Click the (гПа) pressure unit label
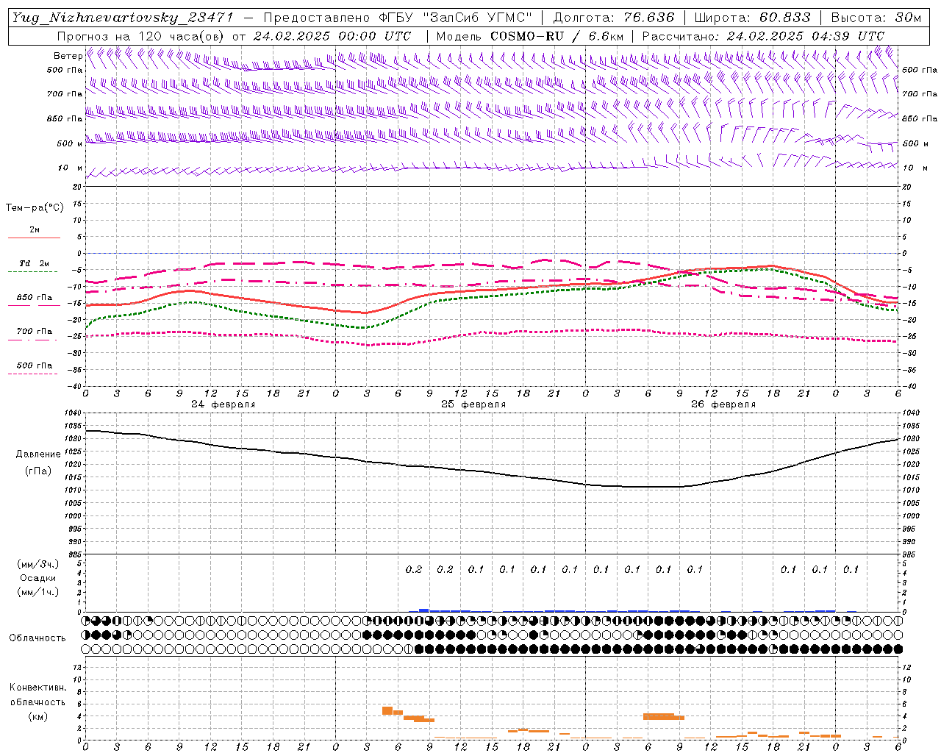This screenshot has height=753, width=941. pyautogui.click(x=38, y=471)
